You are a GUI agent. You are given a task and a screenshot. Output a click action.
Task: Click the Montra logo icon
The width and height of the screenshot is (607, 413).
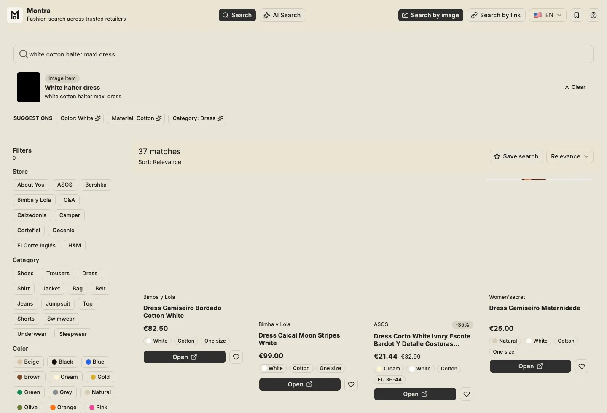tap(15, 15)
